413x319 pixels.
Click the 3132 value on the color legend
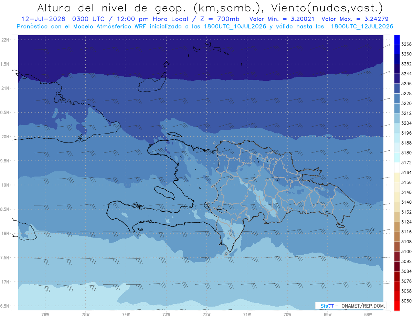pyautogui.click(x=406, y=212)
